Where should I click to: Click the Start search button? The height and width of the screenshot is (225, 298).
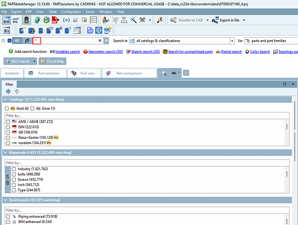[x=18, y=61]
